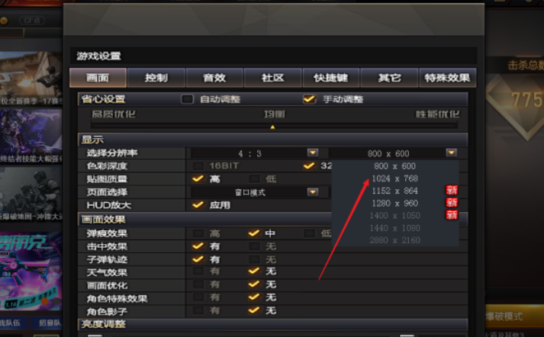Toggle the 手动调整 checkbox
This screenshot has width=544, height=337.
tap(310, 99)
